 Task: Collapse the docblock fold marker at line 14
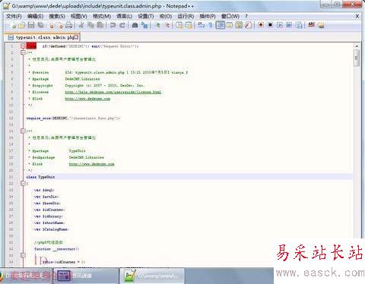pos(23,131)
